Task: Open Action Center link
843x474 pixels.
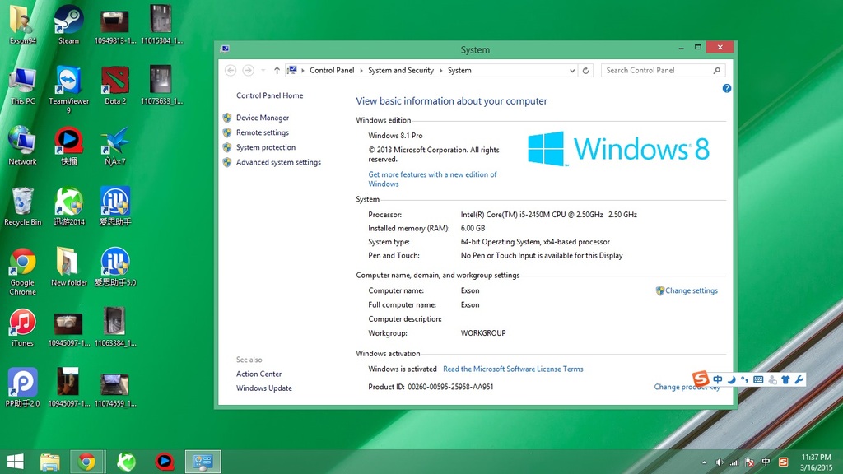Action: point(258,374)
